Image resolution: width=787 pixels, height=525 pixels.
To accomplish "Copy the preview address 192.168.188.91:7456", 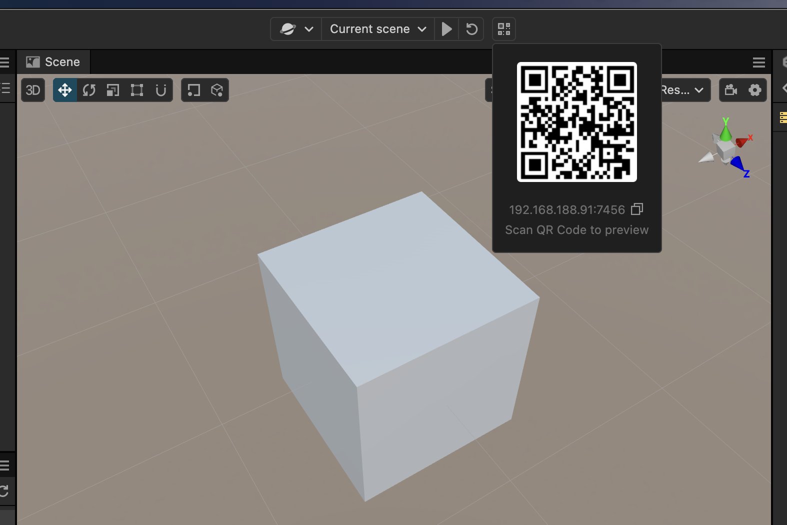I will click(637, 209).
